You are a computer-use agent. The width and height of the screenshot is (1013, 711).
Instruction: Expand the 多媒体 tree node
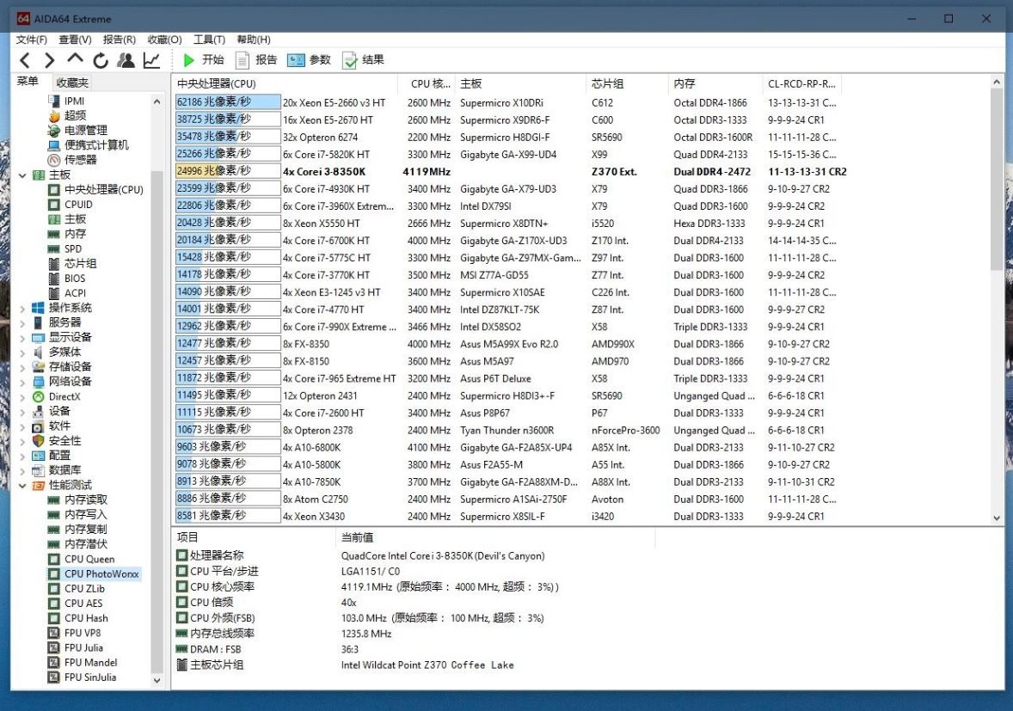coord(22,352)
